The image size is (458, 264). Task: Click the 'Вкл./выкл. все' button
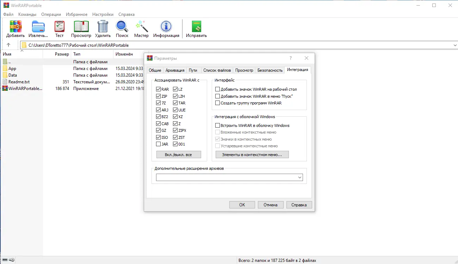pos(179,155)
